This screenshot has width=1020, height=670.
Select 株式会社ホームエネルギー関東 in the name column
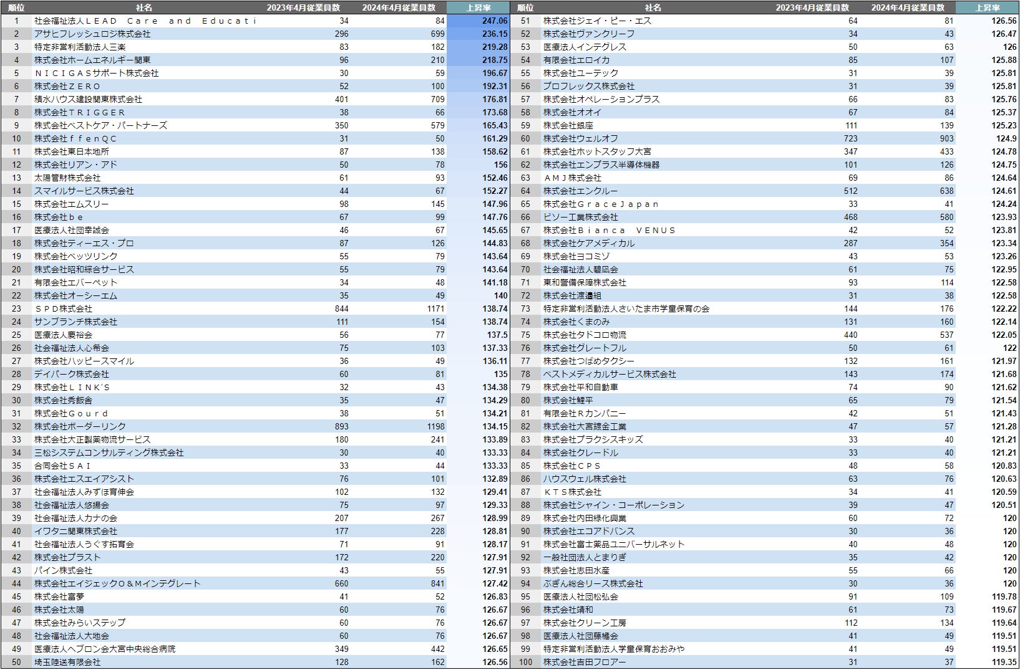pyautogui.click(x=92, y=60)
